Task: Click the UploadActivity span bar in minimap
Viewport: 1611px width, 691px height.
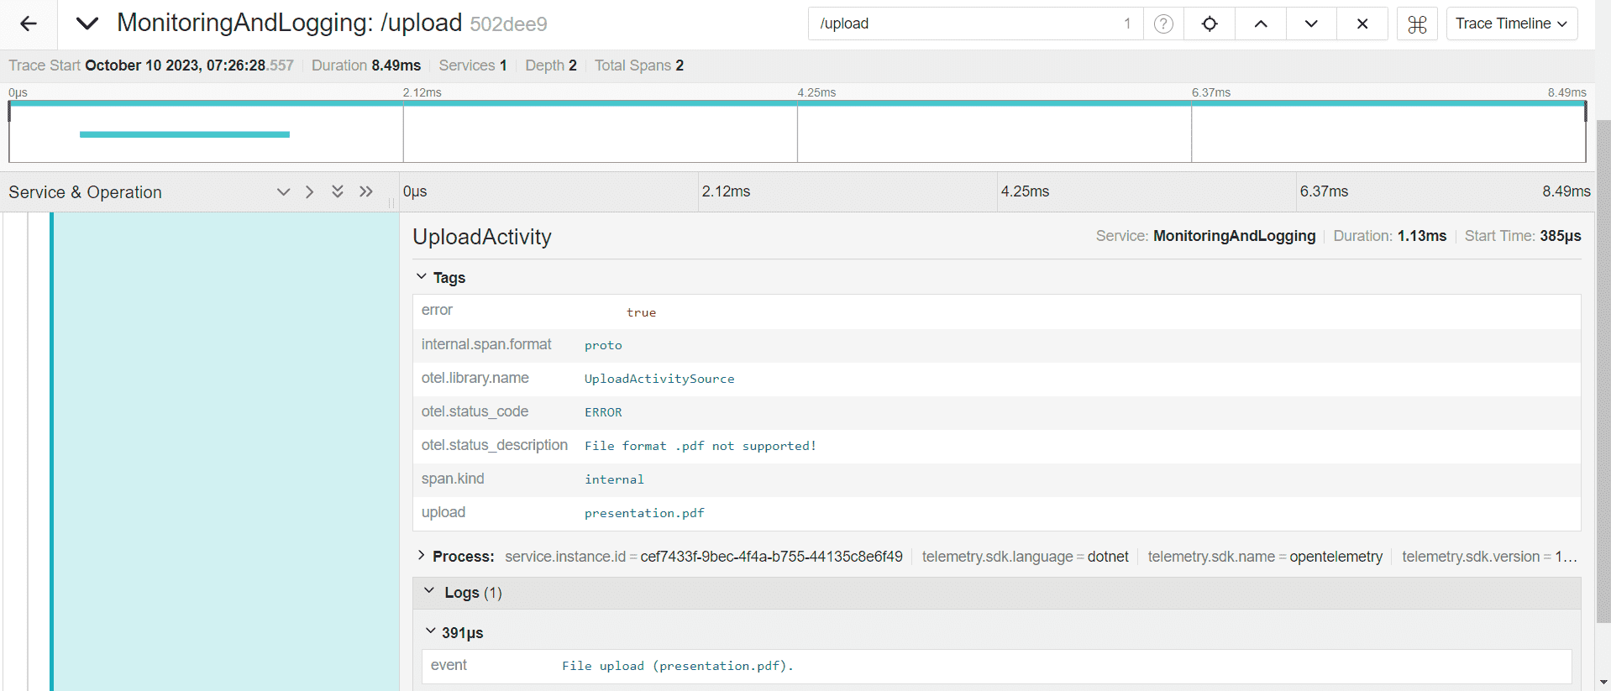Action: pos(185,134)
